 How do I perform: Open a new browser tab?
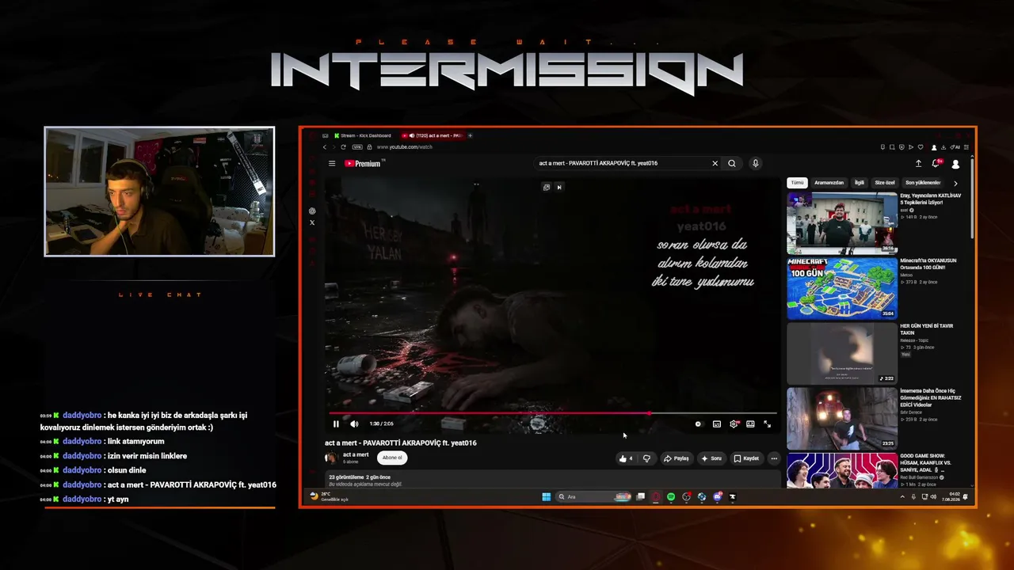click(x=470, y=135)
